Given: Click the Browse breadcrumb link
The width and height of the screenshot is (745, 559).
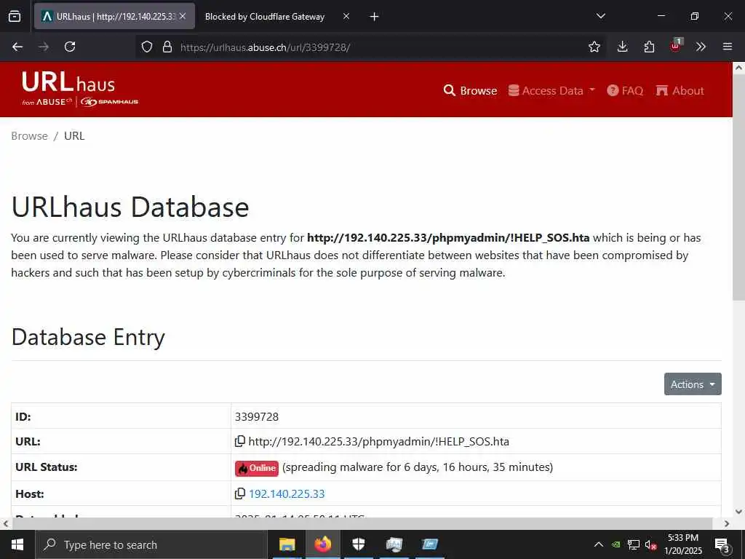Looking at the screenshot, I should click(29, 136).
